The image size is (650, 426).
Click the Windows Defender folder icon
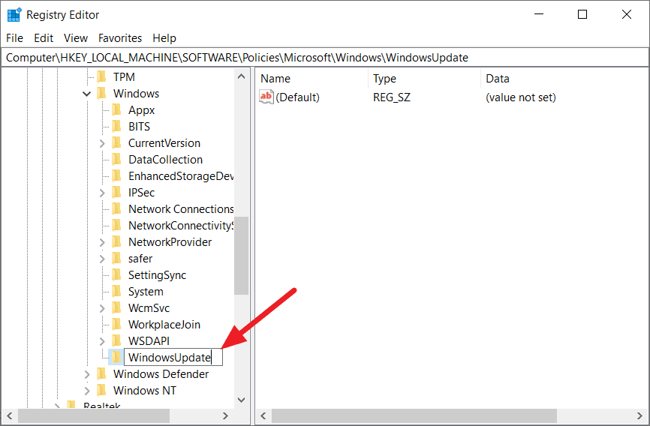102,374
